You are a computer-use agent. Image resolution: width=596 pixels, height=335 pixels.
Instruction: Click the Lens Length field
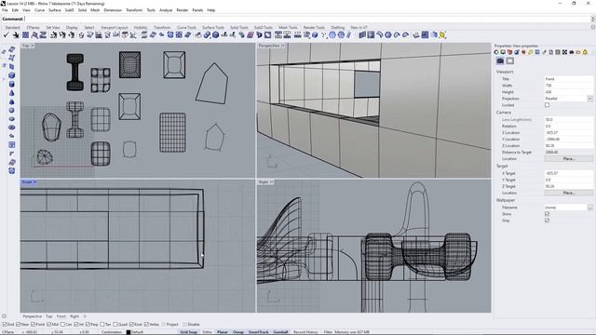point(569,120)
